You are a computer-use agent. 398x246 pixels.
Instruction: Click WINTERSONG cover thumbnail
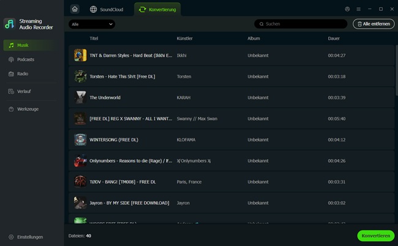pos(80,140)
